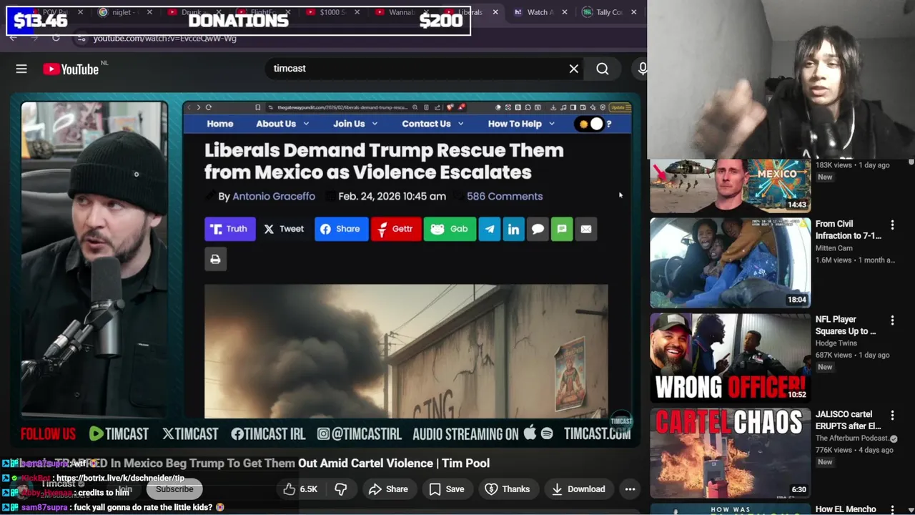Viewport: 915px width, 515px height.
Task: Open the Mitten Cam thumbnail 18:04
Action: [x=730, y=263]
